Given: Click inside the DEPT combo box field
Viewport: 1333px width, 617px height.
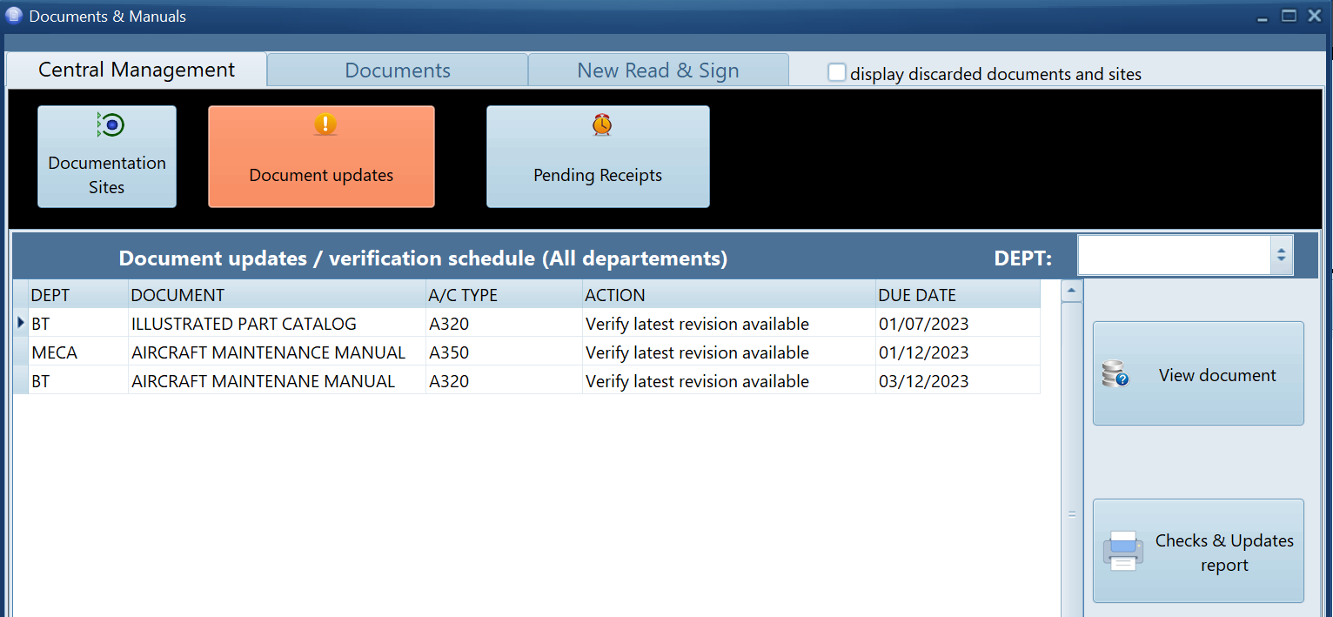Looking at the screenshot, I should 1175,255.
